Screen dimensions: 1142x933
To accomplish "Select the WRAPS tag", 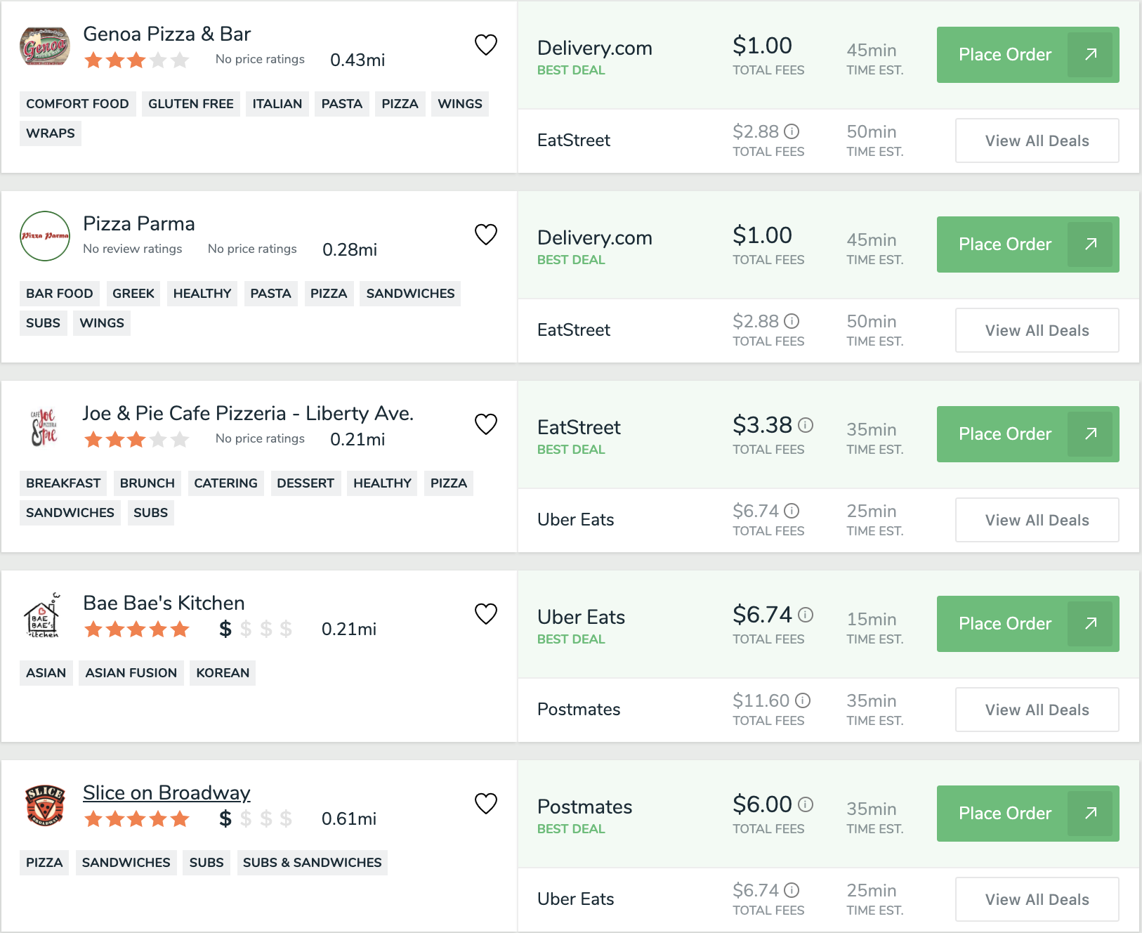I will tap(51, 133).
